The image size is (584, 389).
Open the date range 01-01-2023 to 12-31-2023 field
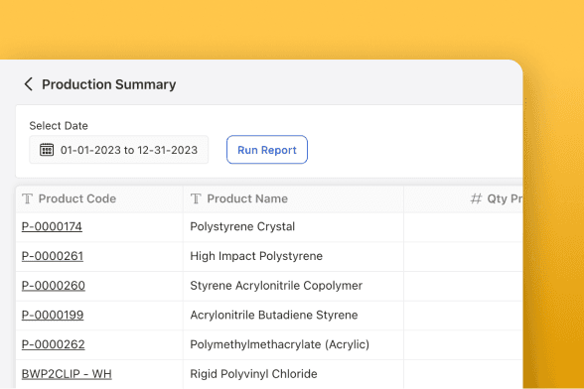pos(119,150)
